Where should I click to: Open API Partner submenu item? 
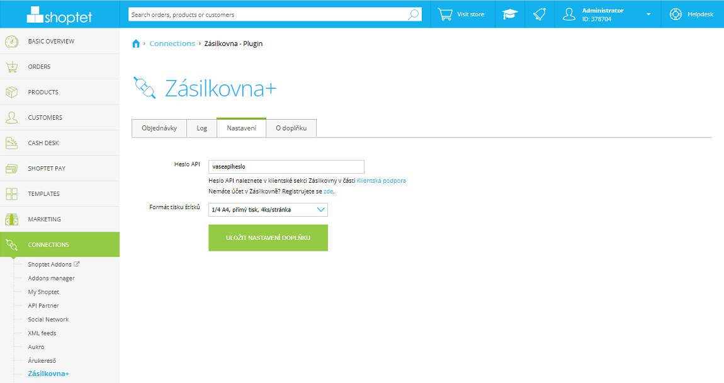tap(43, 306)
